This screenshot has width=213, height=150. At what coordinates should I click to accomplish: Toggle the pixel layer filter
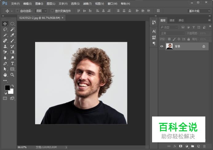pos(183,27)
